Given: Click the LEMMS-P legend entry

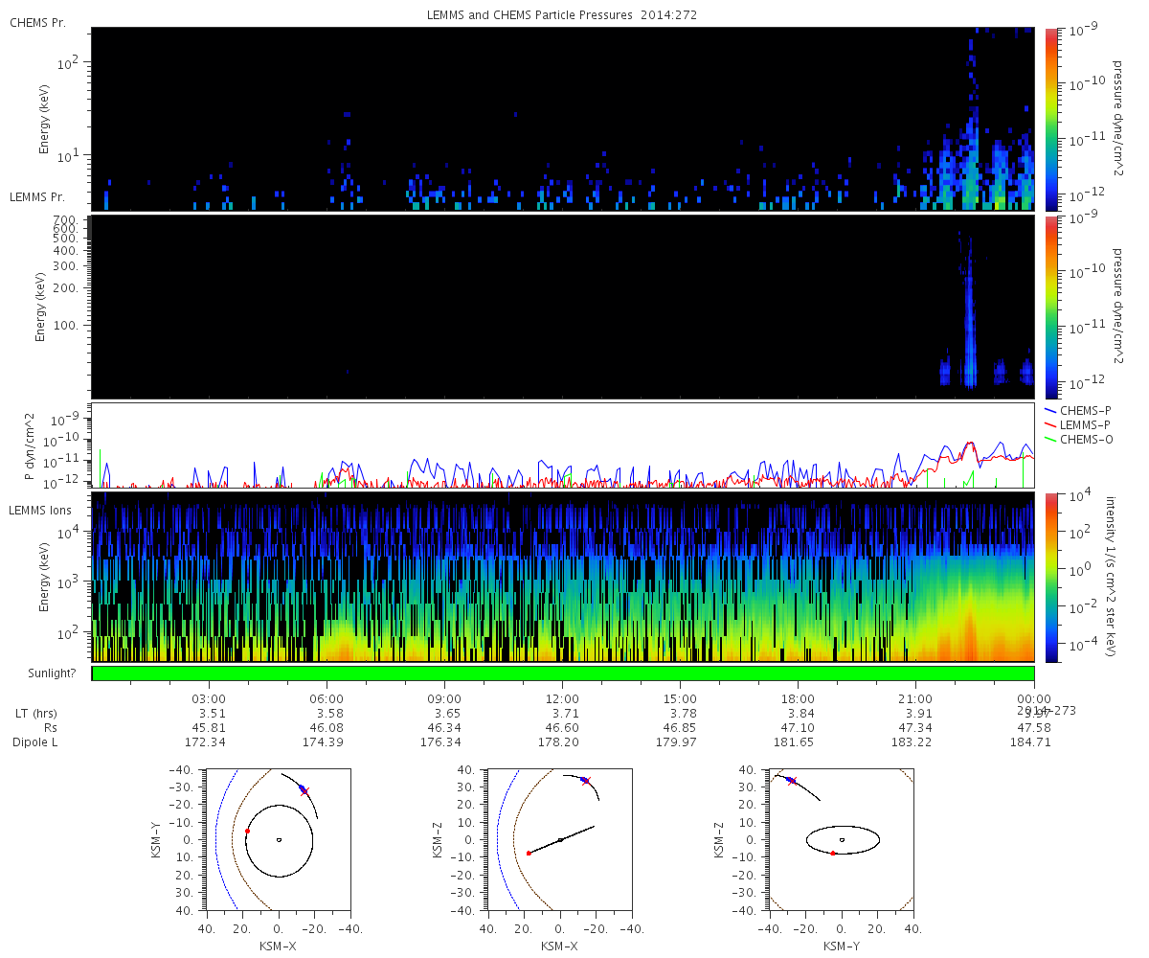Looking at the screenshot, I should [1088, 424].
